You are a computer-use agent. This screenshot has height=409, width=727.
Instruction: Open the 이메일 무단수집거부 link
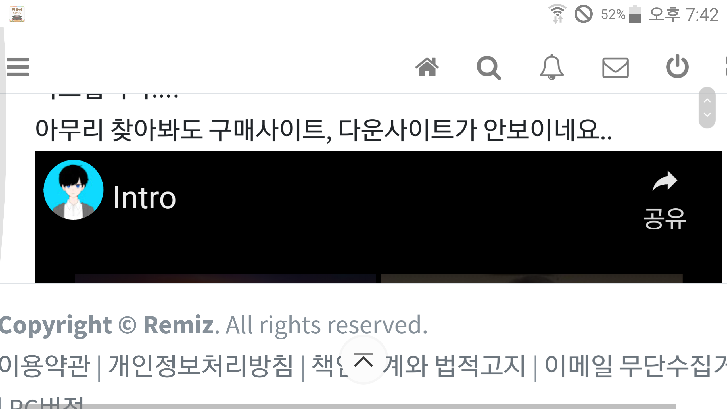636,366
